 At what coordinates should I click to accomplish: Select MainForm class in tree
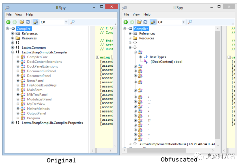35,90
